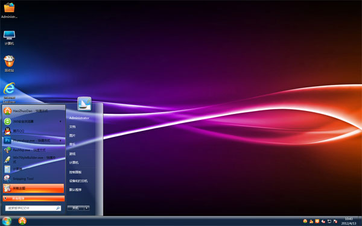Screen dimensions: 362x226
Task: Open HaoZhuoDao shortcut in Start menu
Action: click(x=34, y=111)
